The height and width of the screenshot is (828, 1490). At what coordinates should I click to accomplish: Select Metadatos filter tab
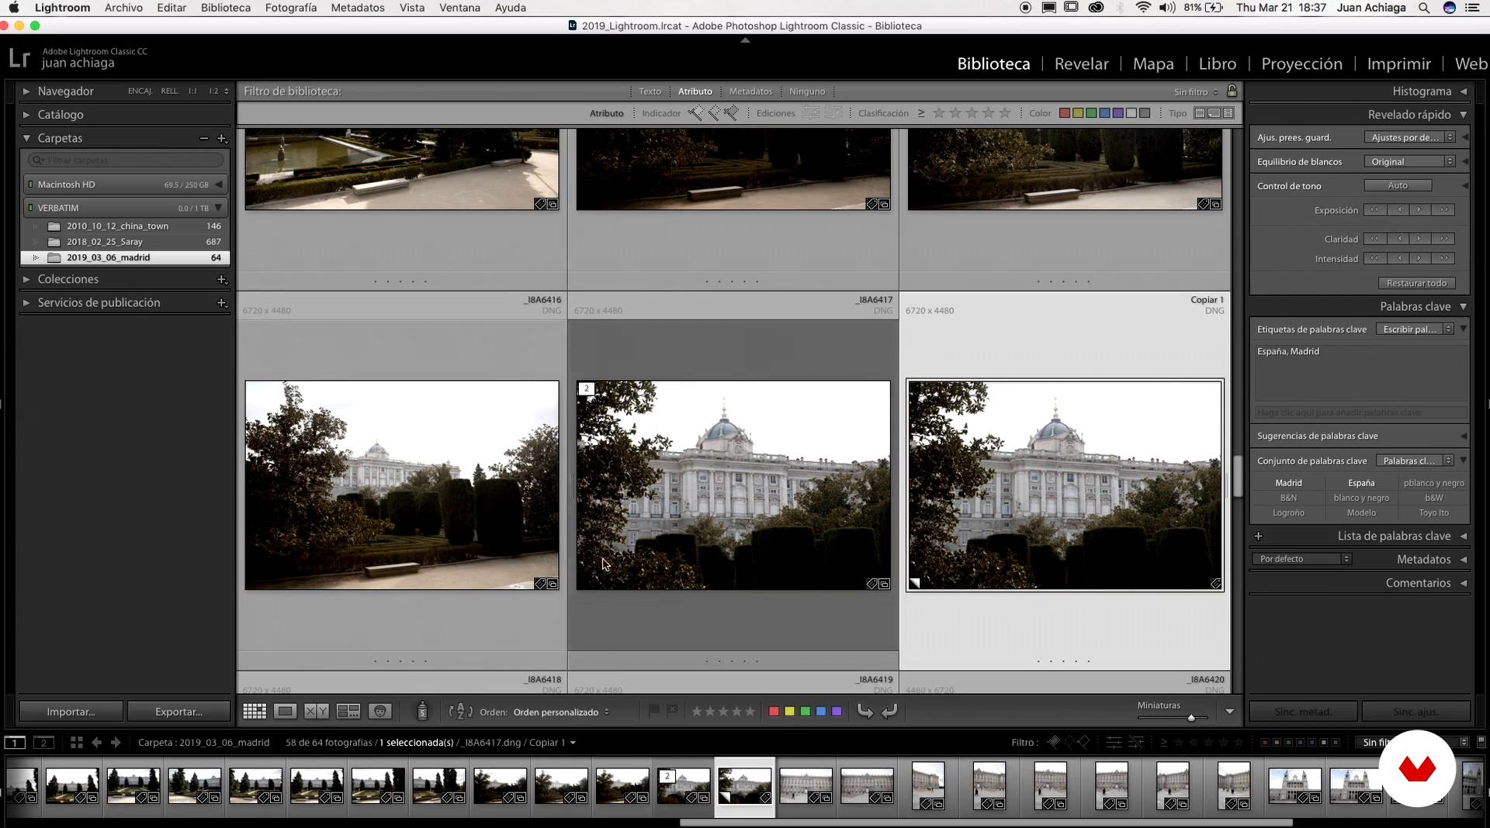coord(750,91)
